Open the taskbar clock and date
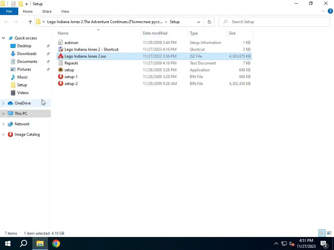The height and width of the screenshot is (250, 334). pos(306,243)
